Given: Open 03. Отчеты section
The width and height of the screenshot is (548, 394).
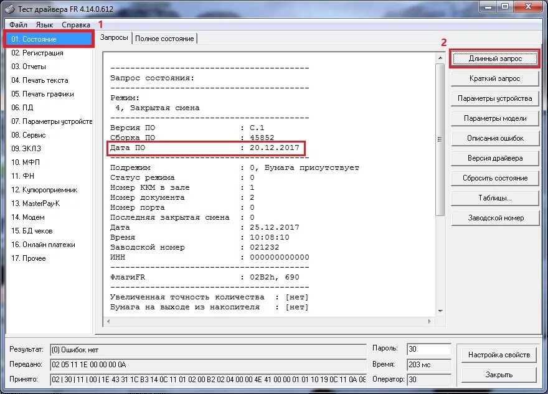Looking at the screenshot, I should click(x=28, y=67).
